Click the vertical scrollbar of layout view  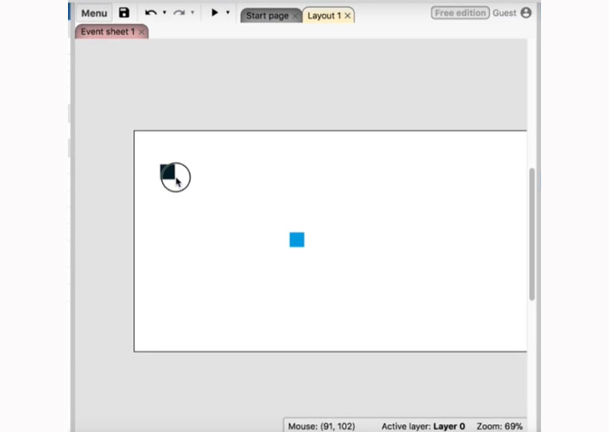coord(532,234)
